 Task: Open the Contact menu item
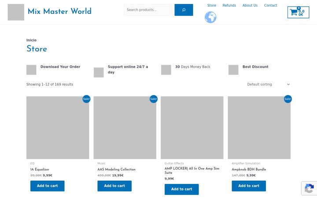point(270,5)
